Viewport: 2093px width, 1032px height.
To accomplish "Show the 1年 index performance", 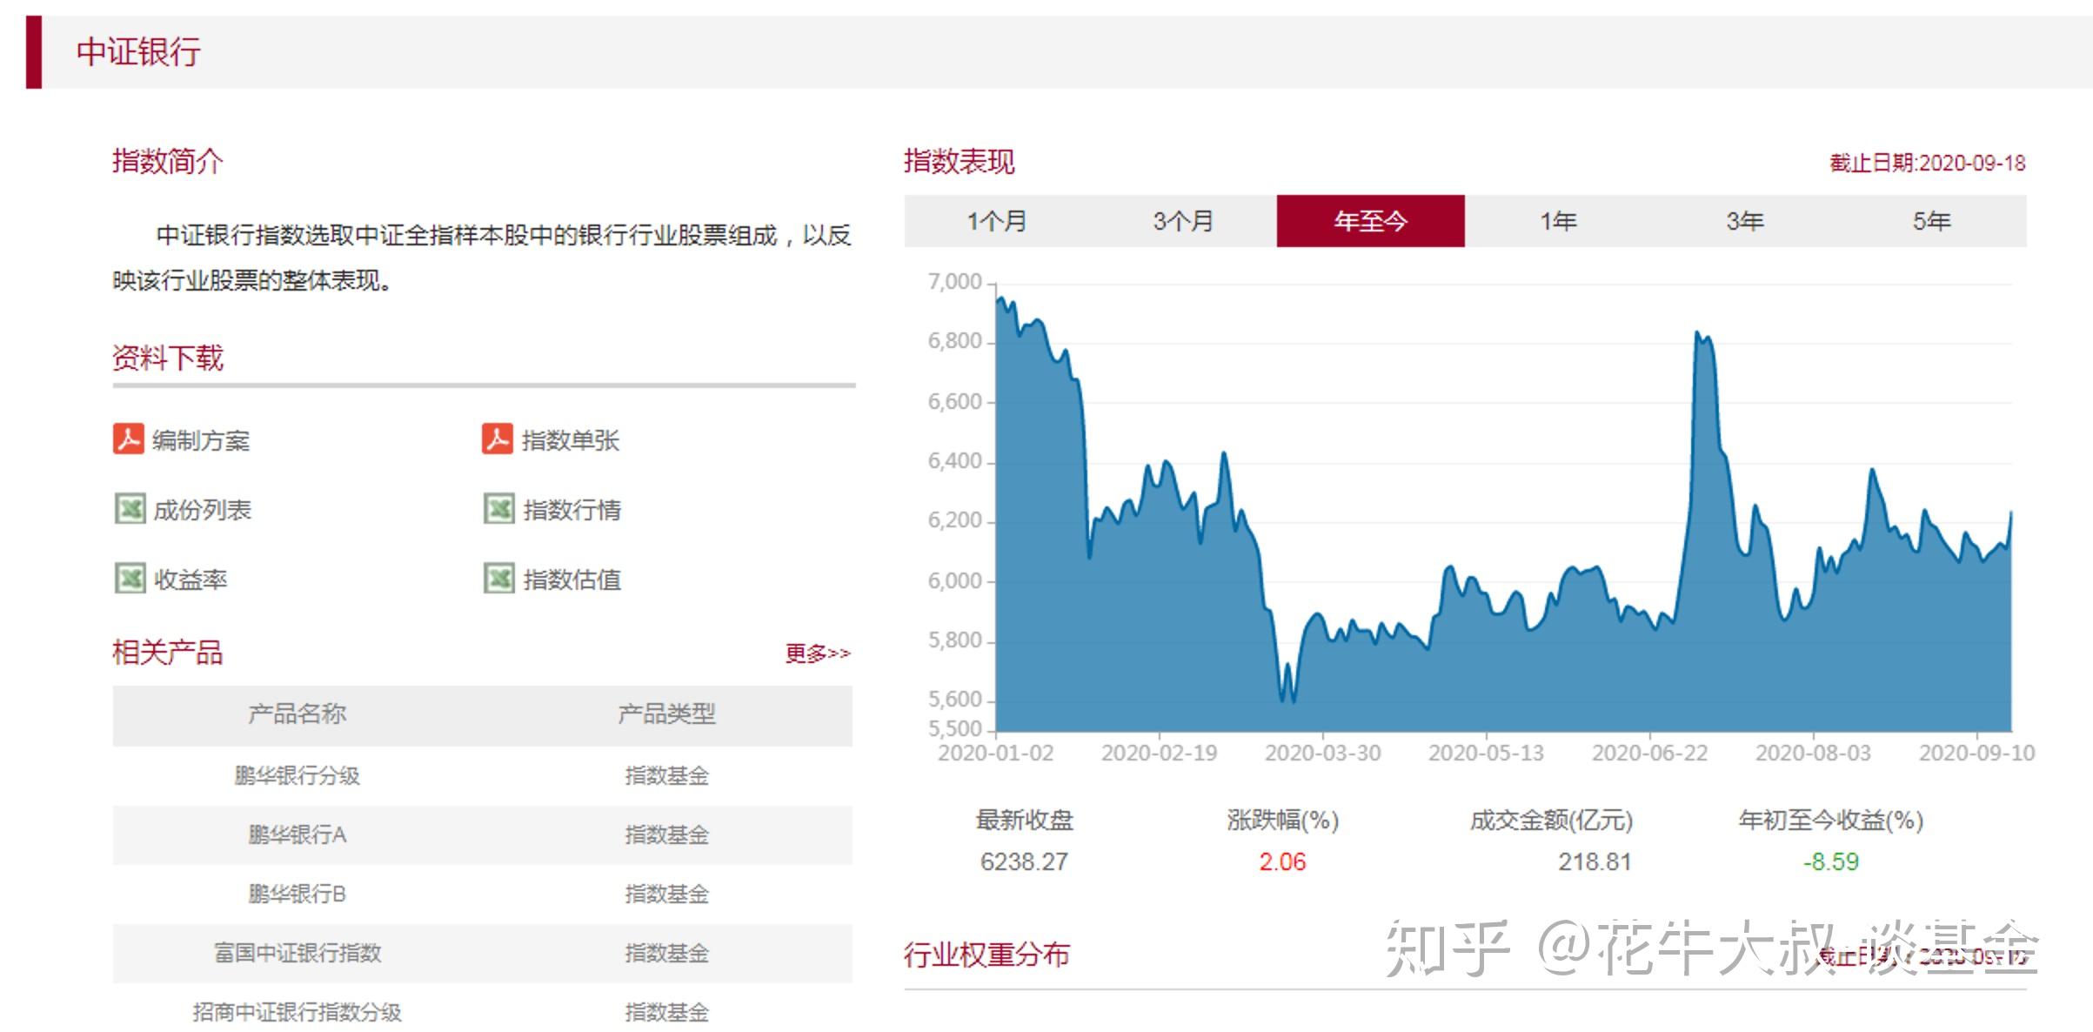I will pyautogui.click(x=1558, y=221).
